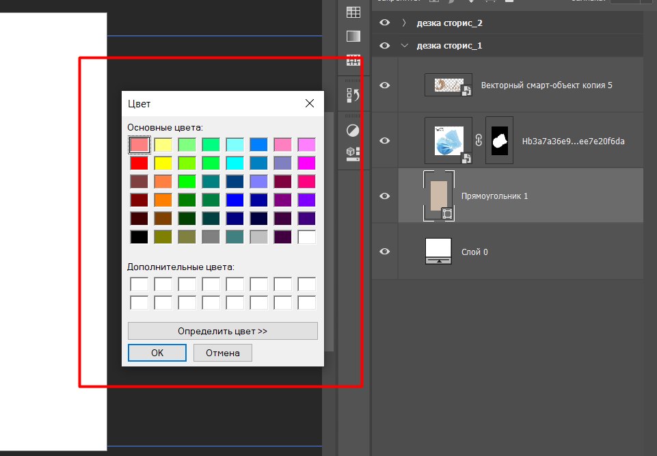This screenshot has height=456, width=657.
Task: Open the Adjustments half-circle icon
Action: click(x=353, y=131)
